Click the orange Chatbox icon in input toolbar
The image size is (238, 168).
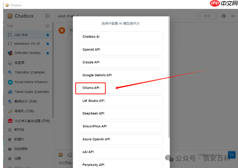(61, 155)
